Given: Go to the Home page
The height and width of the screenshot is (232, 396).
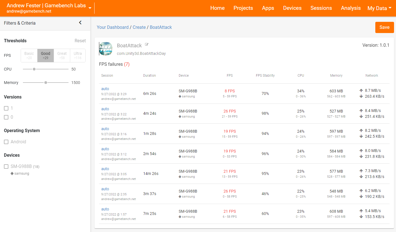Looking at the screenshot, I should 217,8.
